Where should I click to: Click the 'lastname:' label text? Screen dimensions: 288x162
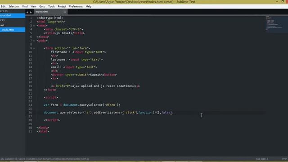pyautogui.click(x=59, y=60)
